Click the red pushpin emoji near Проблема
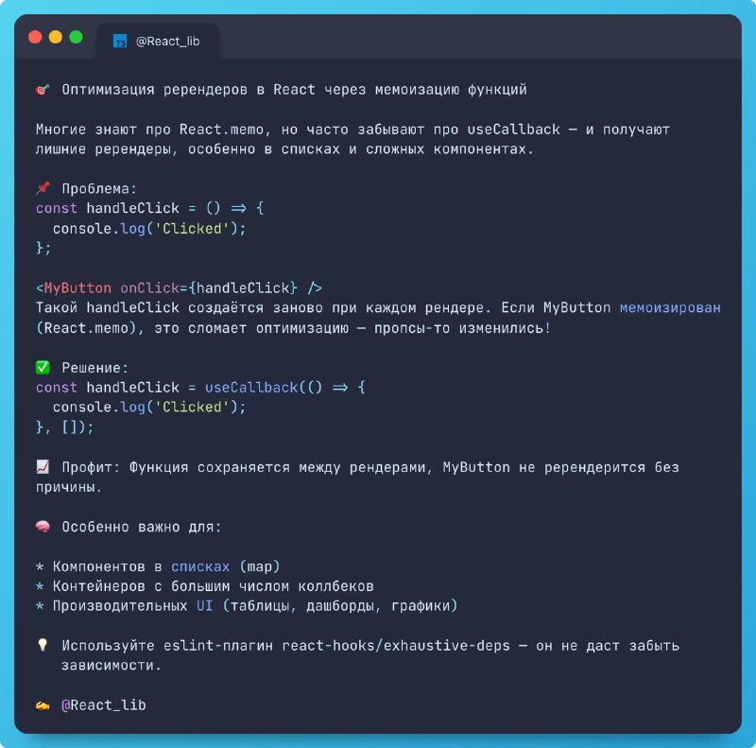 pyautogui.click(x=43, y=188)
